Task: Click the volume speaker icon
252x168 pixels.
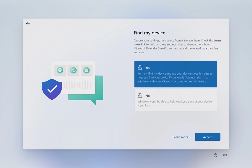Action: (x=225, y=155)
